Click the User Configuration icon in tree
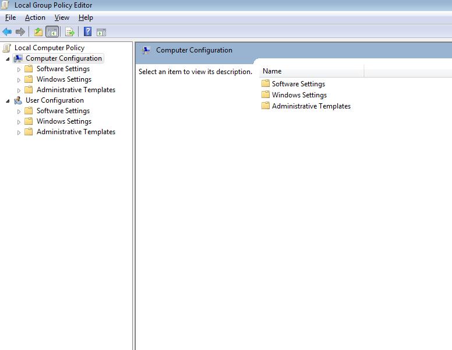This screenshot has height=350, width=452. pos(18,100)
